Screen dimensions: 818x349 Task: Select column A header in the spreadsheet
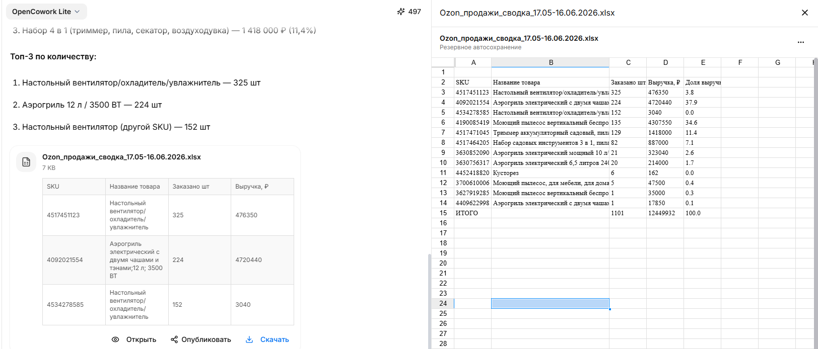pos(473,62)
